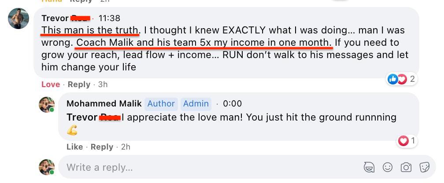Click the 0:00 timestamp beside Admin badge
Image resolution: width=444 pixels, height=183 pixels.
pyautogui.click(x=232, y=104)
